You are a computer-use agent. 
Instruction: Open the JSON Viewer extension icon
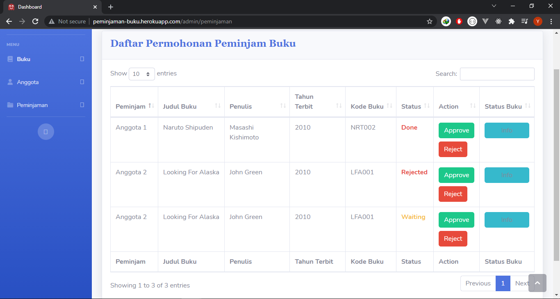click(472, 21)
